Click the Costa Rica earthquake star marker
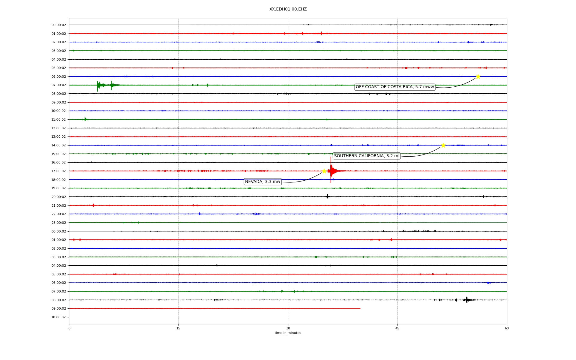The height and width of the screenshot is (360, 576). tap(478, 76)
